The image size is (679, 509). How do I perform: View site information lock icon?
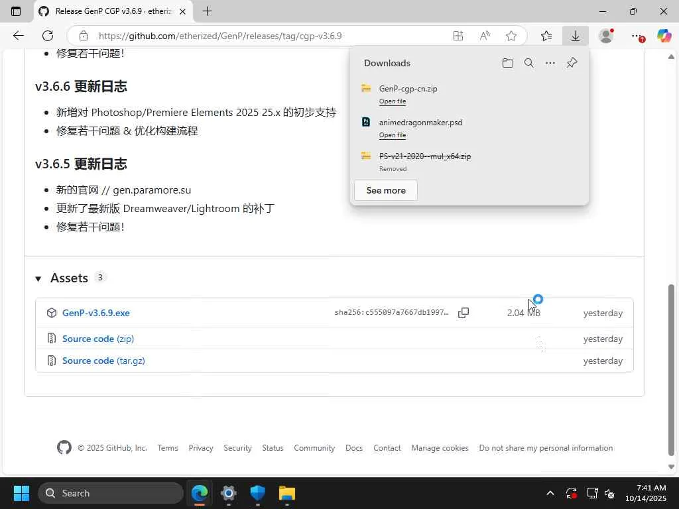click(x=84, y=36)
